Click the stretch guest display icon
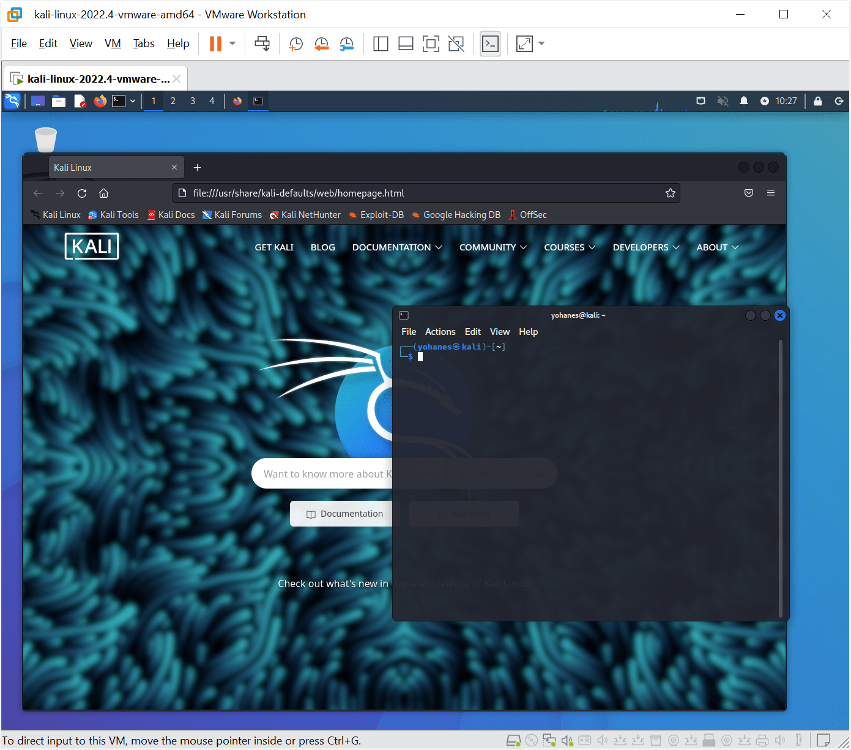Viewport: 851px width, 750px height. click(524, 43)
